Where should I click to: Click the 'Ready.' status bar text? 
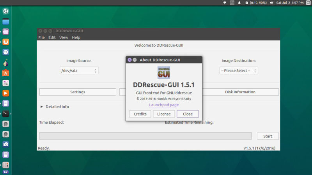44,148
